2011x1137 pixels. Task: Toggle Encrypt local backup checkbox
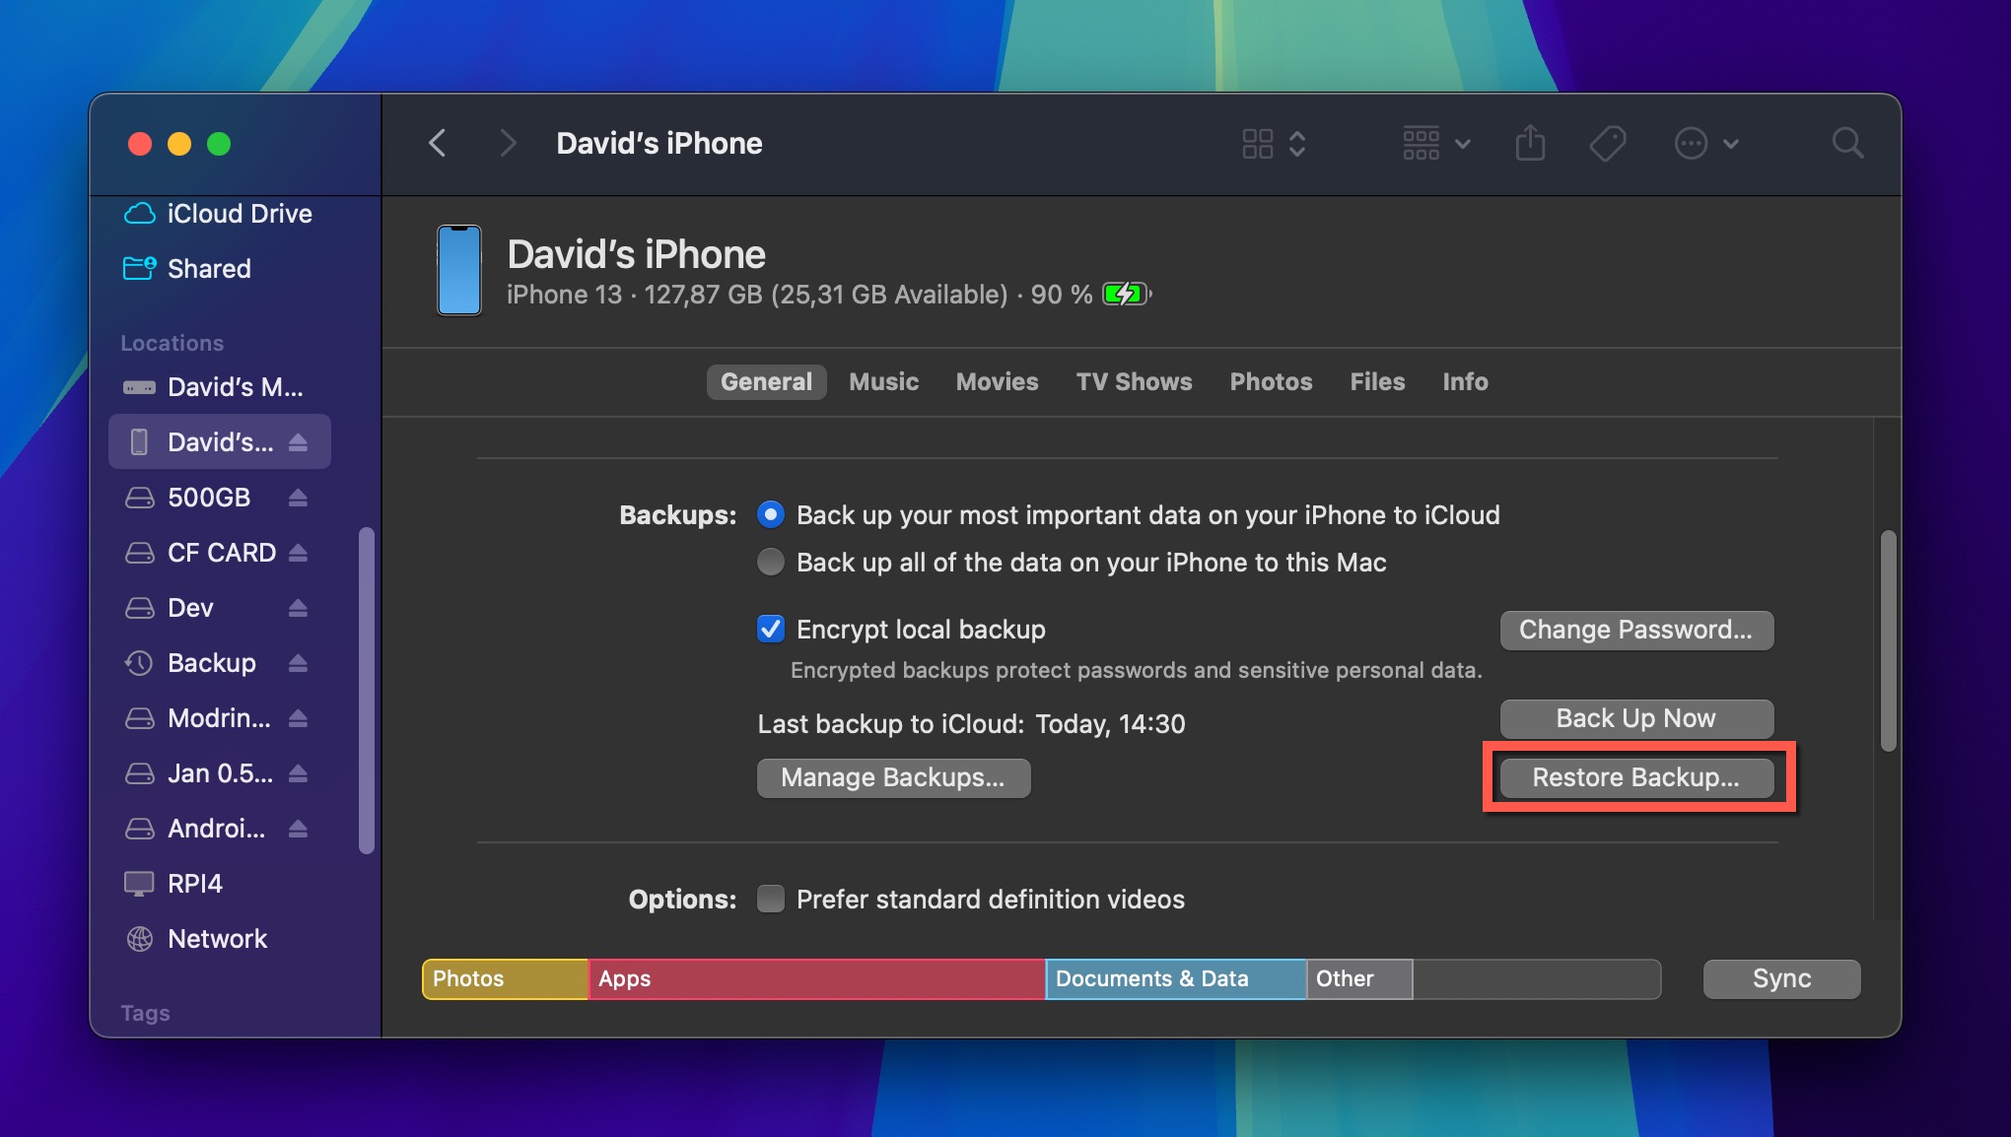click(x=771, y=629)
